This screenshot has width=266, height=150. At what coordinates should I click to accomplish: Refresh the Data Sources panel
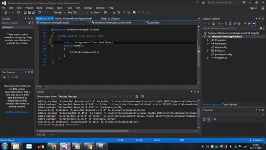(x=17, y=77)
